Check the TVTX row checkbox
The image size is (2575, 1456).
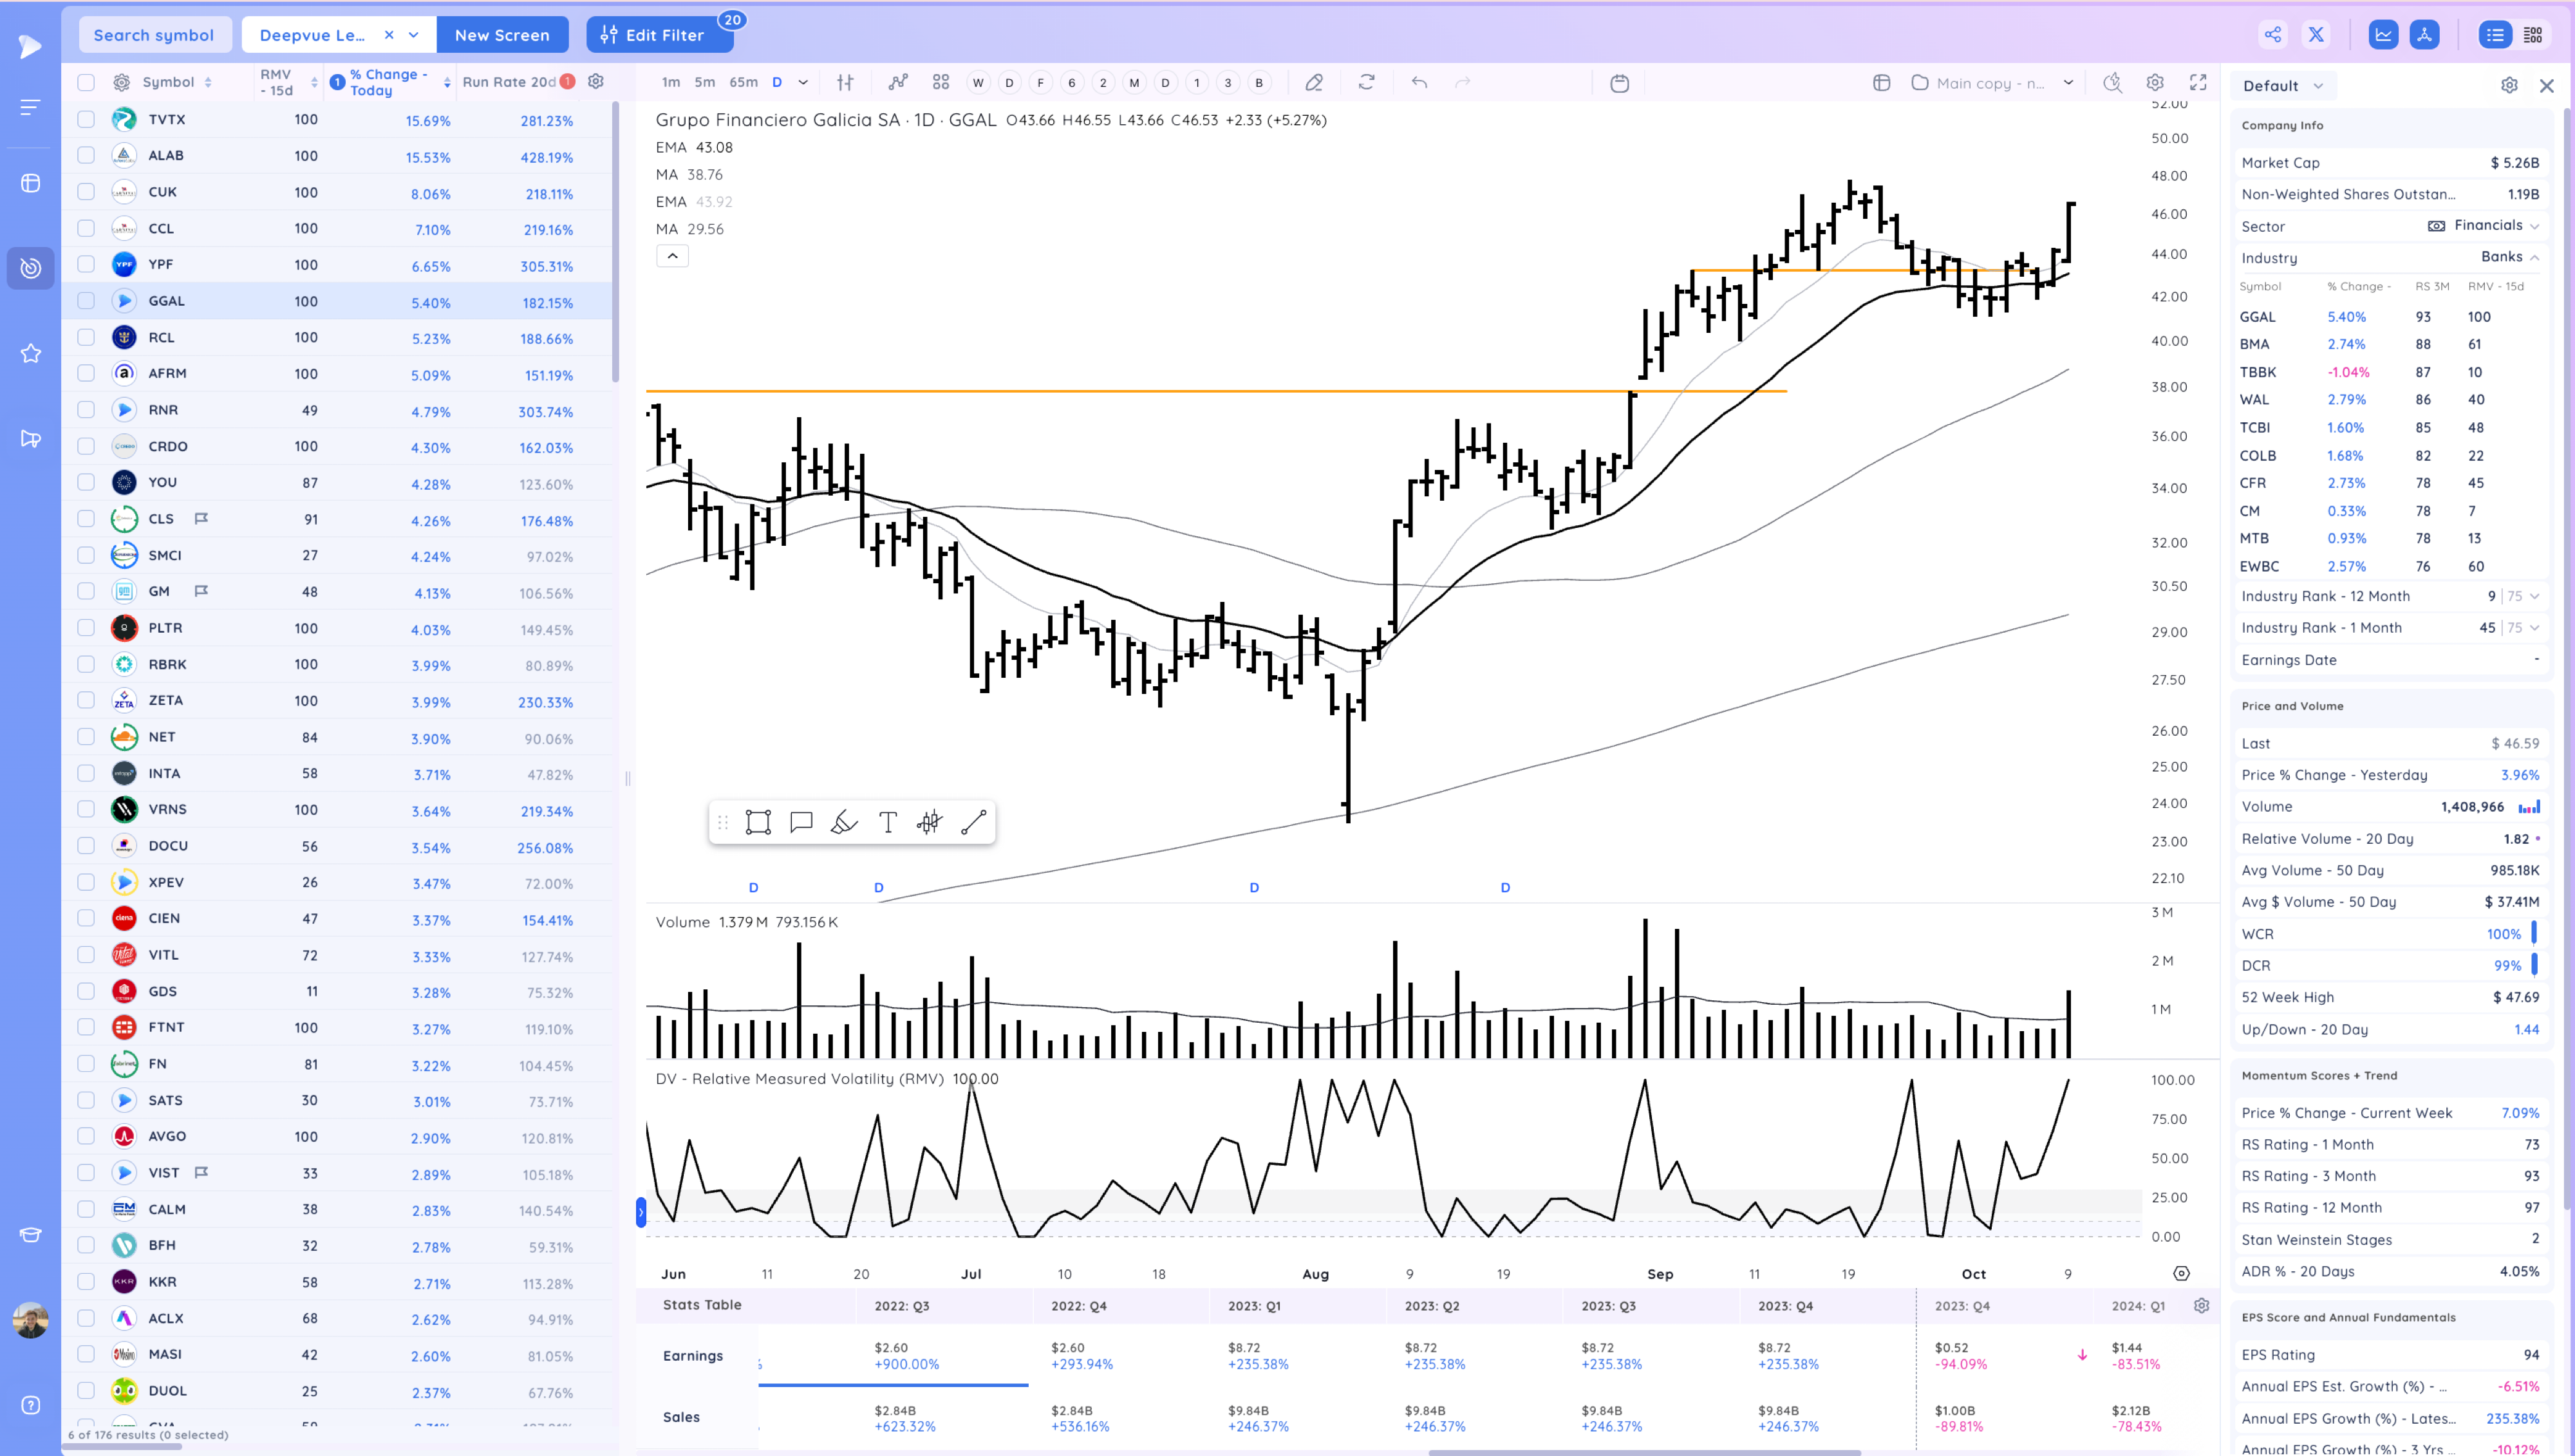[86, 119]
